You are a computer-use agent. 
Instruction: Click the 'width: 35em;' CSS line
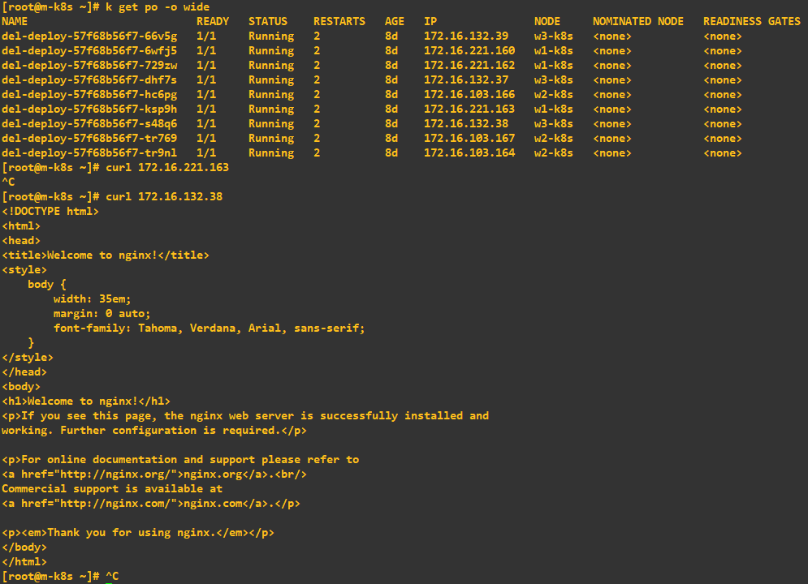coord(93,299)
